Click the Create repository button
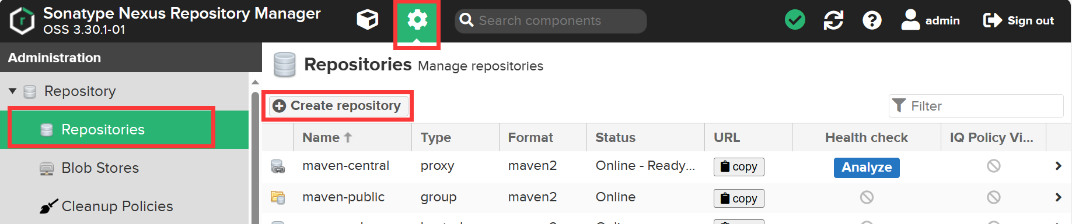 click(338, 105)
